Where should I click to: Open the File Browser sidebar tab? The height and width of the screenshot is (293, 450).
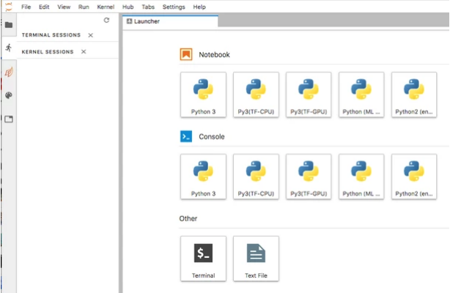[9, 25]
